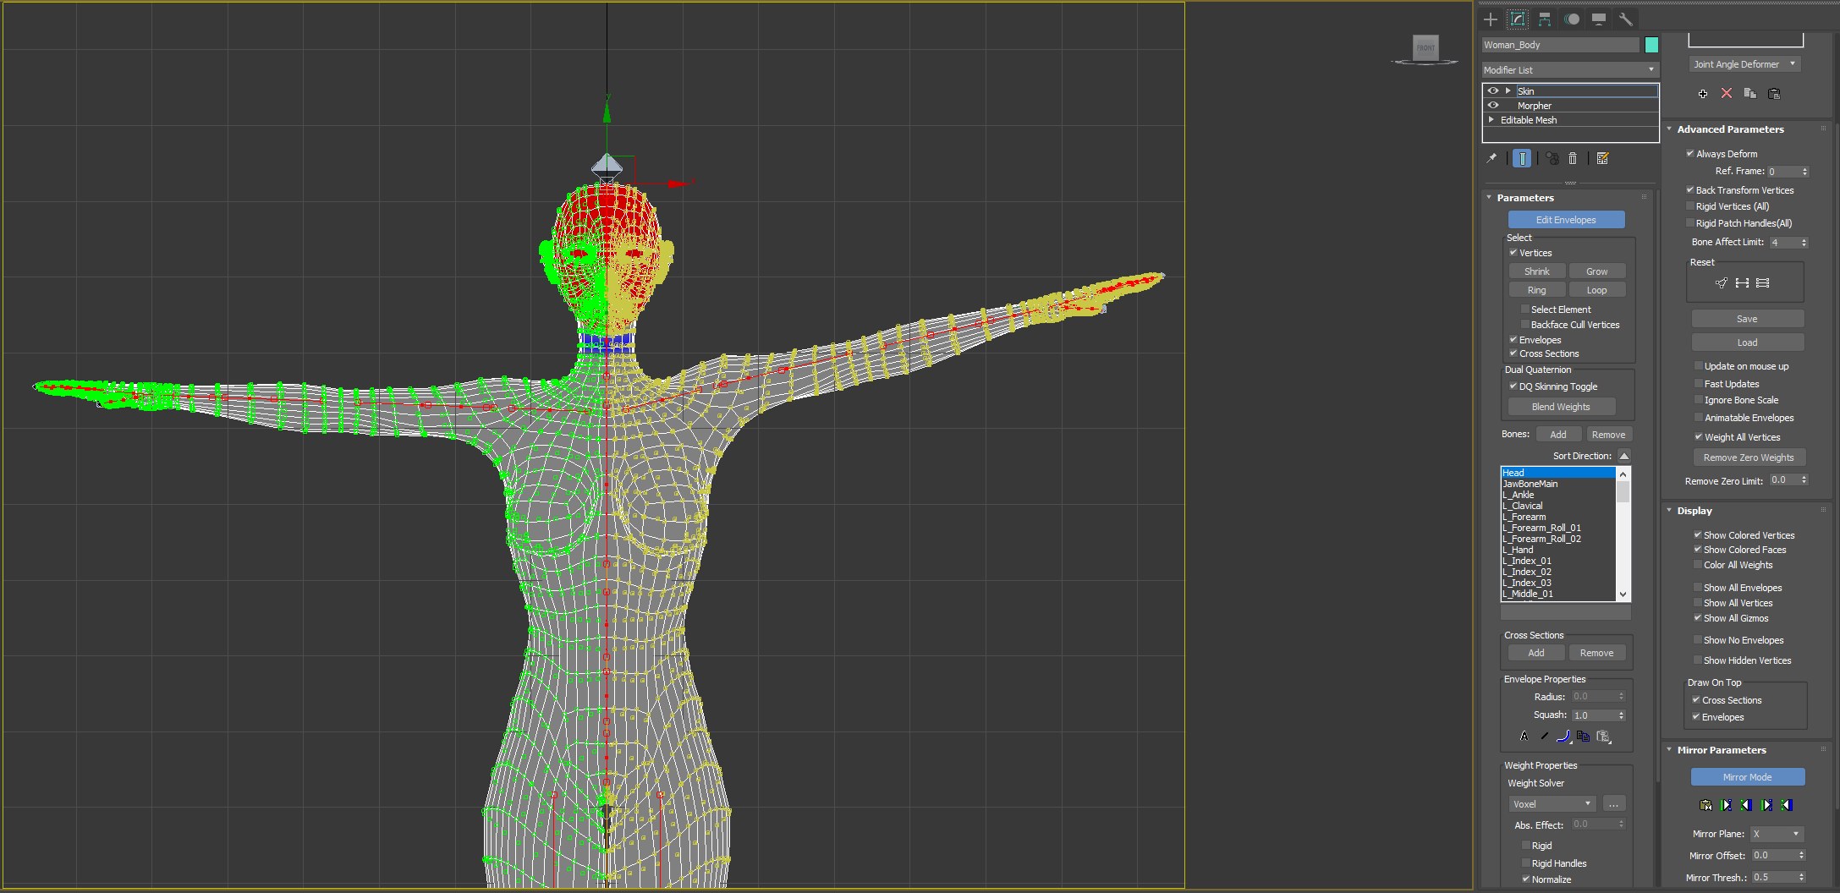Paste Blue to Green Verts icon
Image resolution: width=1840 pixels, height=893 pixels.
1787,805
